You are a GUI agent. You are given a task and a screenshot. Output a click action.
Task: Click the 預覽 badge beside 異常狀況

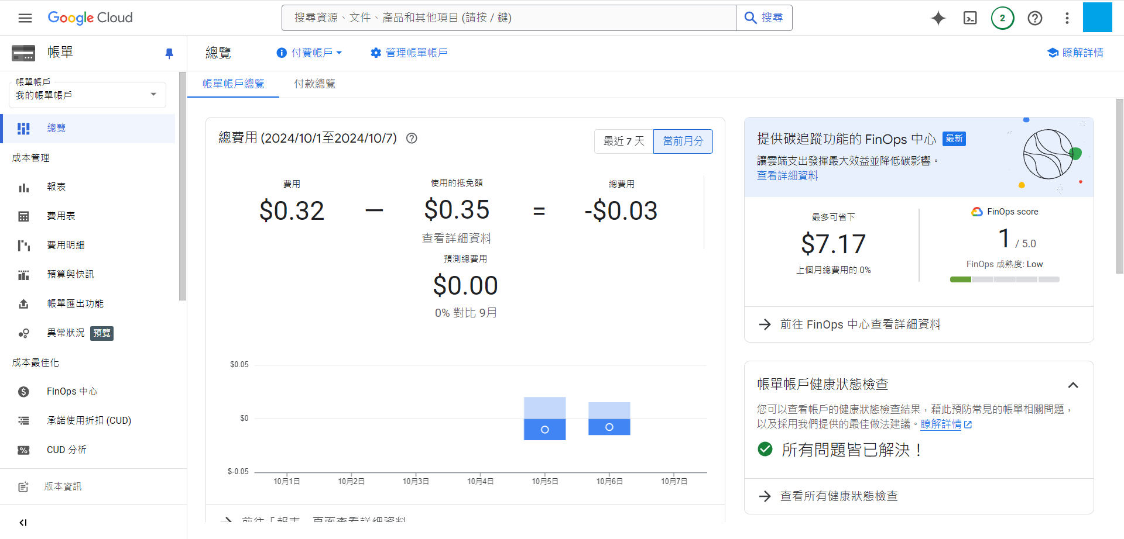(102, 333)
